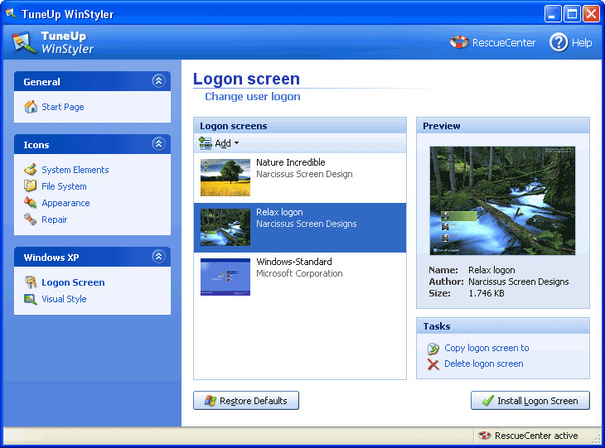Open RescueCenter text in header
605x448 pixels.
pos(504,42)
